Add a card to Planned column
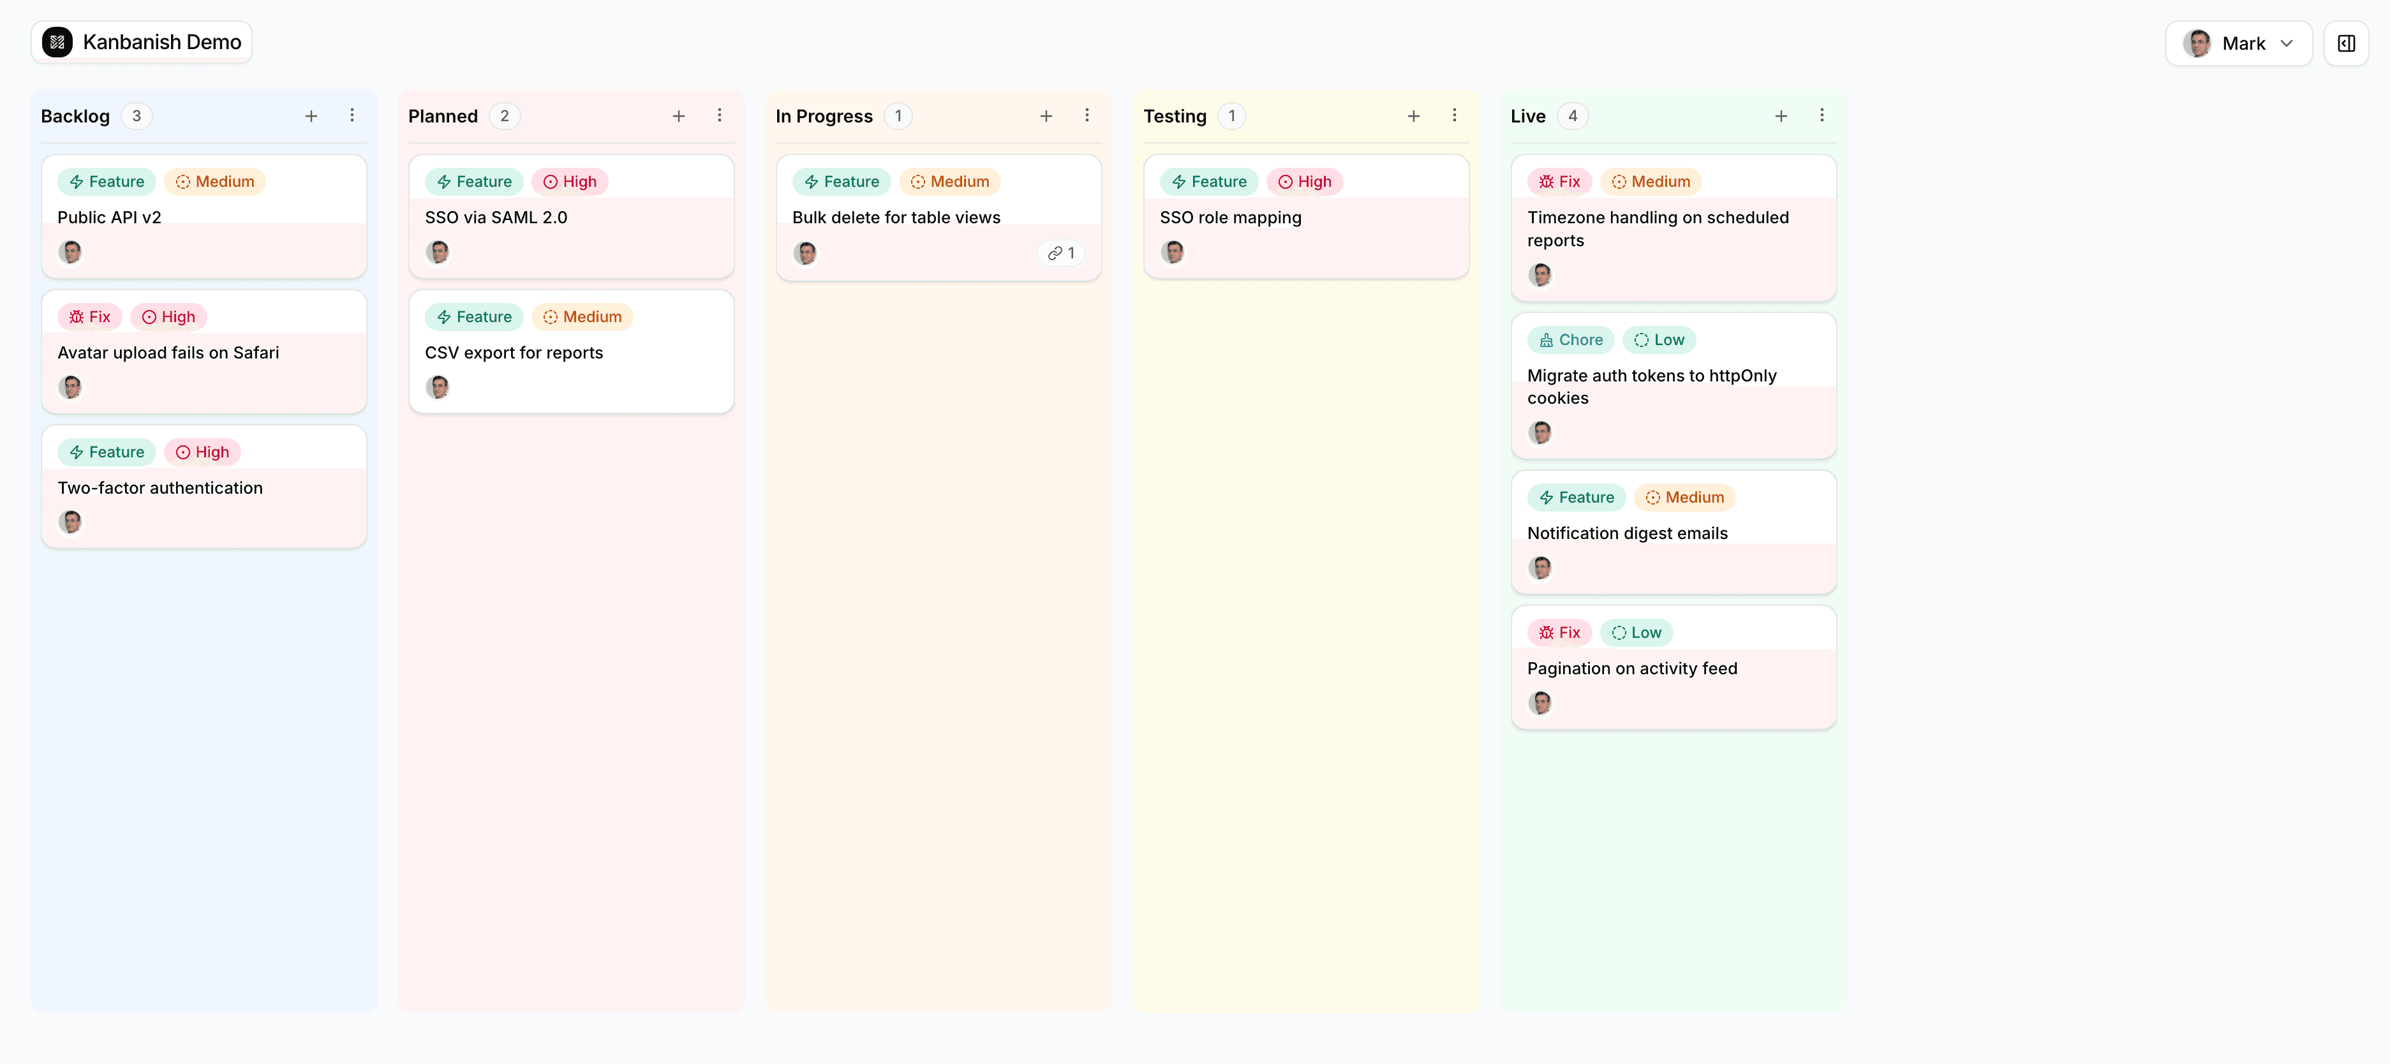2390x1064 pixels. [679, 116]
